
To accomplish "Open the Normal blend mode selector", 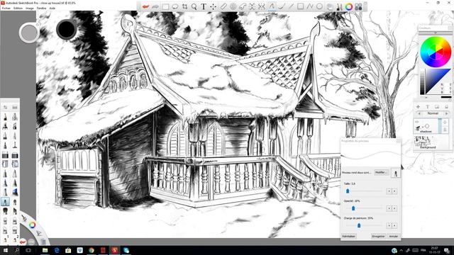I will click(x=433, y=113).
